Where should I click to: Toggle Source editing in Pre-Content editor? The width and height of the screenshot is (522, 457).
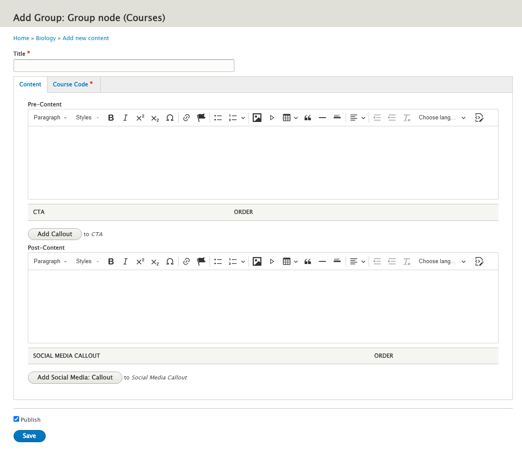coord(479,118)
